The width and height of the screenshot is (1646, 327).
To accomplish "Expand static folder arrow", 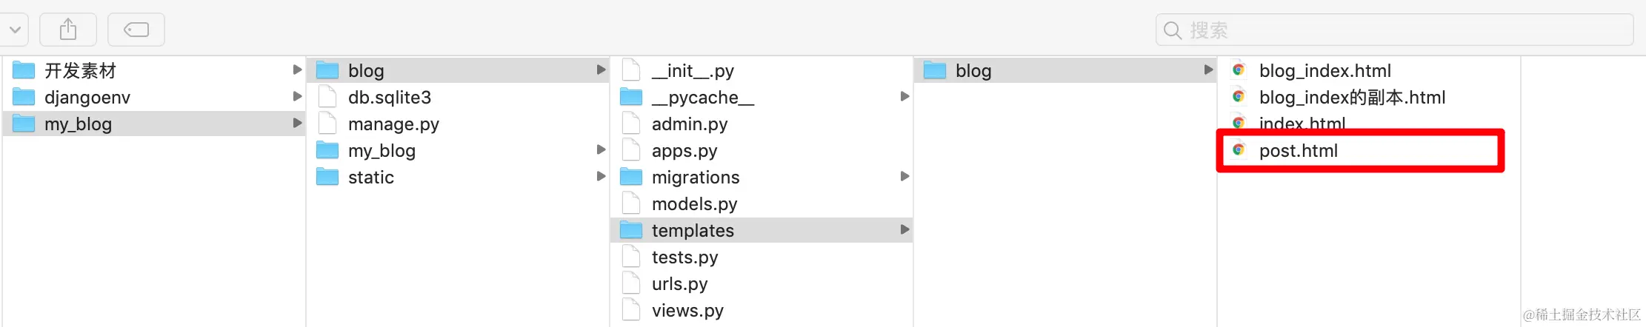I will tap(601, 176).
